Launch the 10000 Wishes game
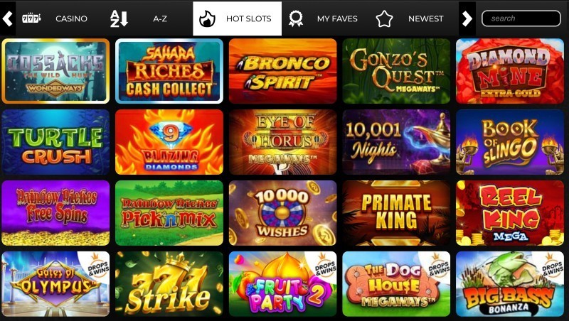The height and width of the screenshot is (321, 569). point(282,213)
